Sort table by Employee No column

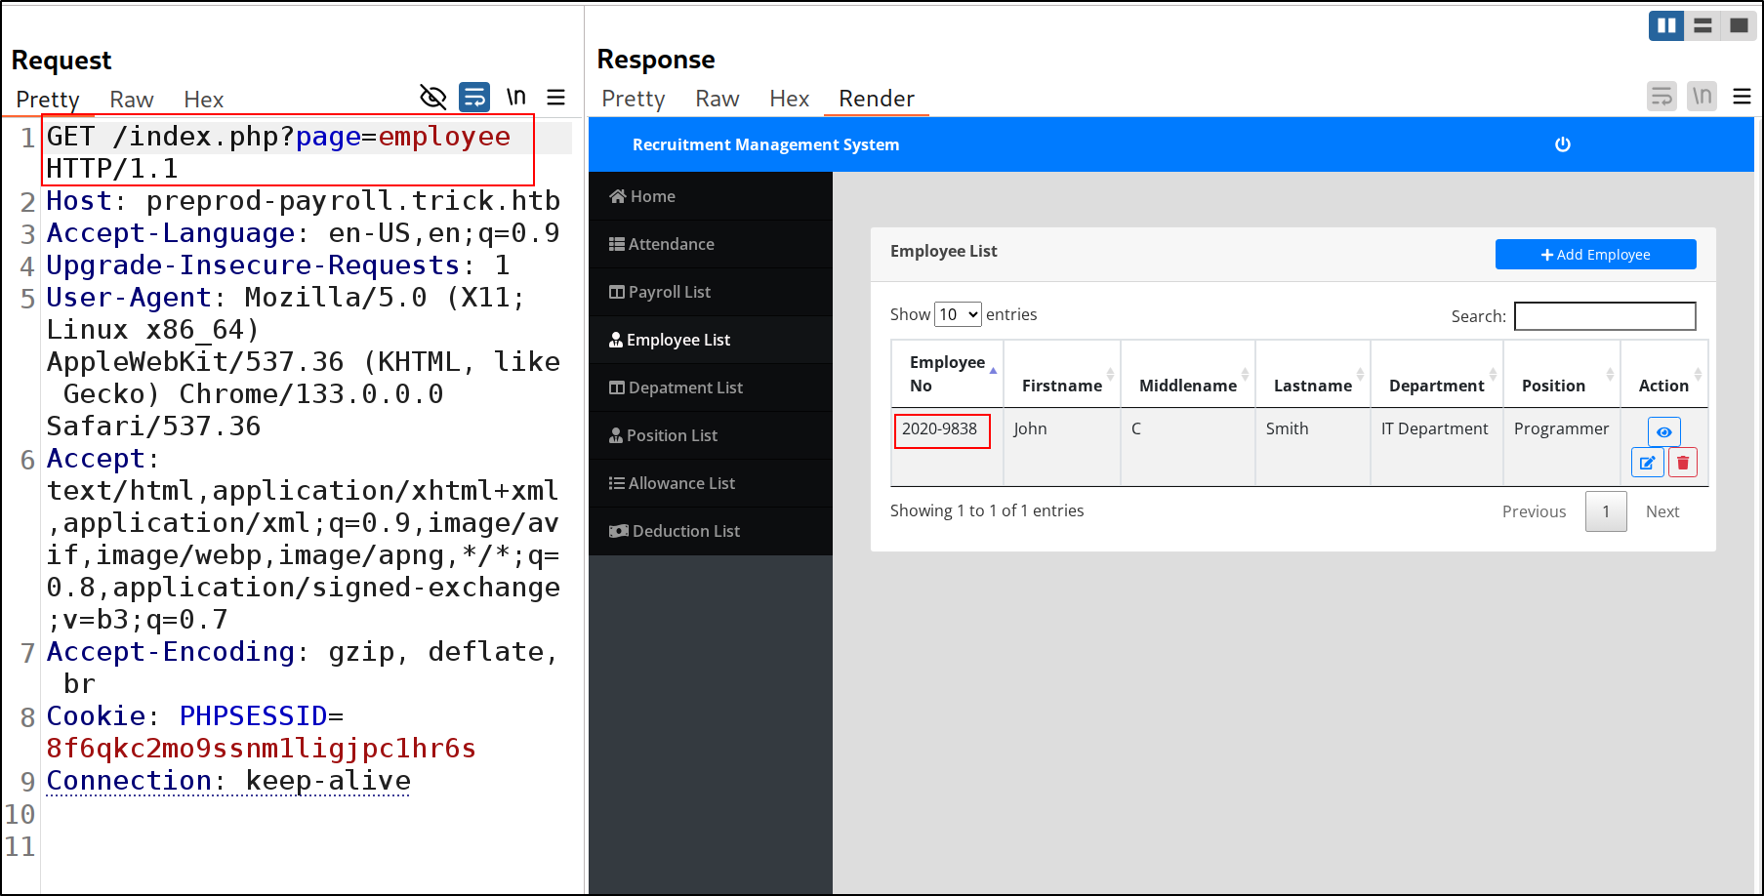(947, 374)
